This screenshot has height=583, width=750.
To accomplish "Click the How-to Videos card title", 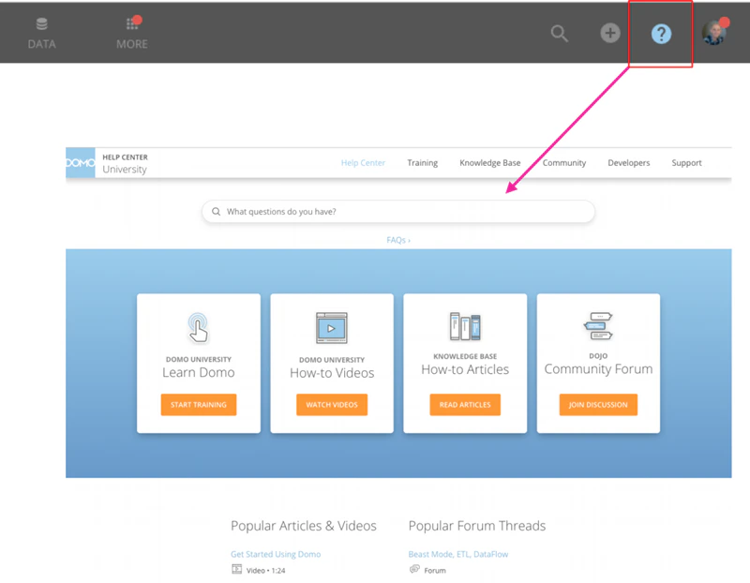I will tap(332, 373).
